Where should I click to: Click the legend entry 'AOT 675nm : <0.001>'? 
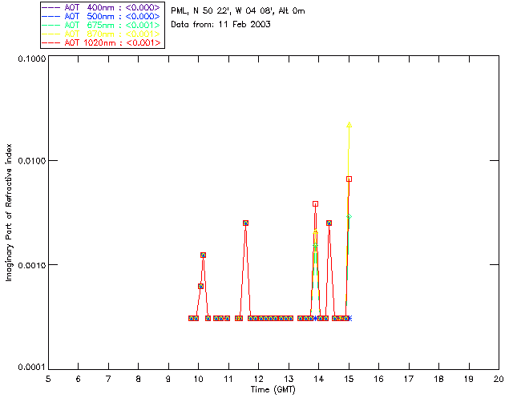pos(103,25)
